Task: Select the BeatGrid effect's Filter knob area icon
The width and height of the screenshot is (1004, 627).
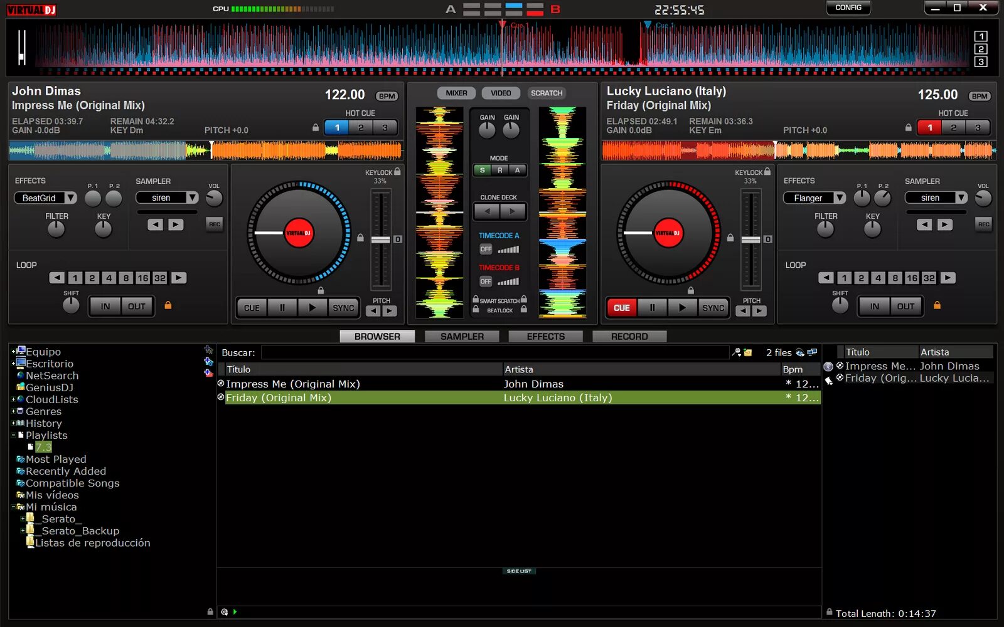Action: coord(56,229)
